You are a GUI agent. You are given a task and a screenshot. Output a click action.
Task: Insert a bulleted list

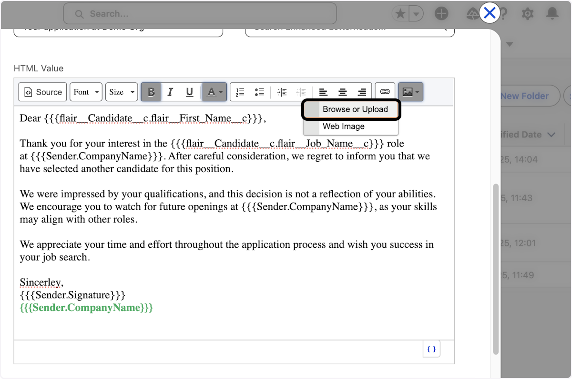pos(259,92)
